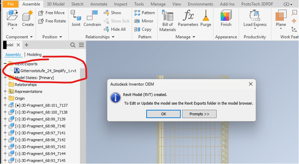Expand 3D-Fragment_68:99_7139 node
This screenshot has width=299, height=164.
click(5, 119)
